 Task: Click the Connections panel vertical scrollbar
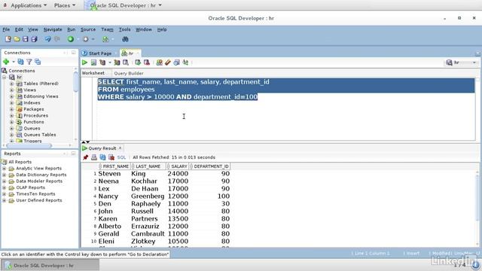pyautogui.click(x=75, y=81)
